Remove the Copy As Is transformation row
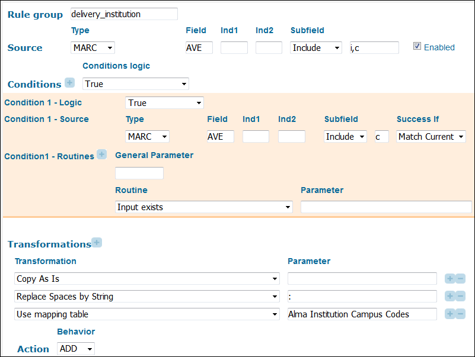Screen dimensions: 475x357 point(460,279)
